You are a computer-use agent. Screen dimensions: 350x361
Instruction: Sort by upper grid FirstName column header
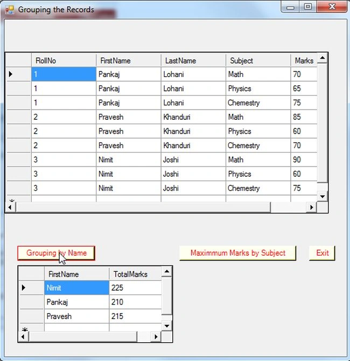[x=129, y=61]
